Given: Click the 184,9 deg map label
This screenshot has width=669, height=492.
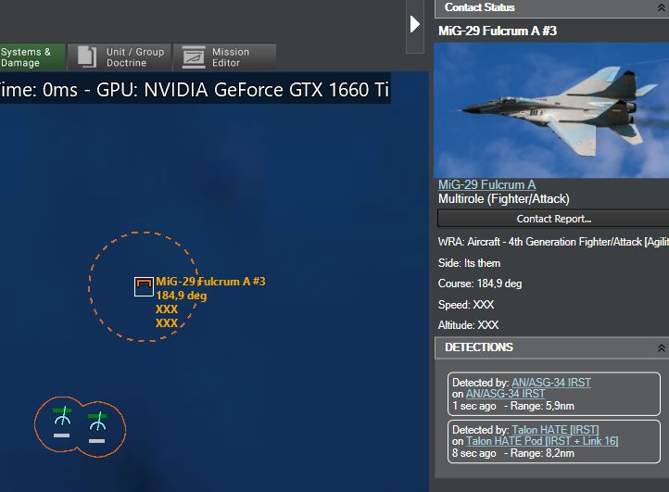Looking at the screenshot, I should [182, 296].
